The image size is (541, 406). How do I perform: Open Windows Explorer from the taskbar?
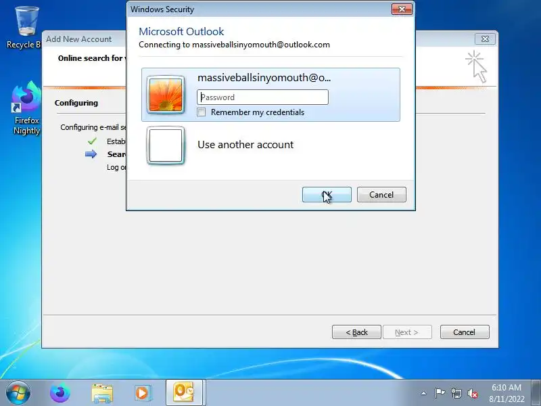click(x=102, y=393)
